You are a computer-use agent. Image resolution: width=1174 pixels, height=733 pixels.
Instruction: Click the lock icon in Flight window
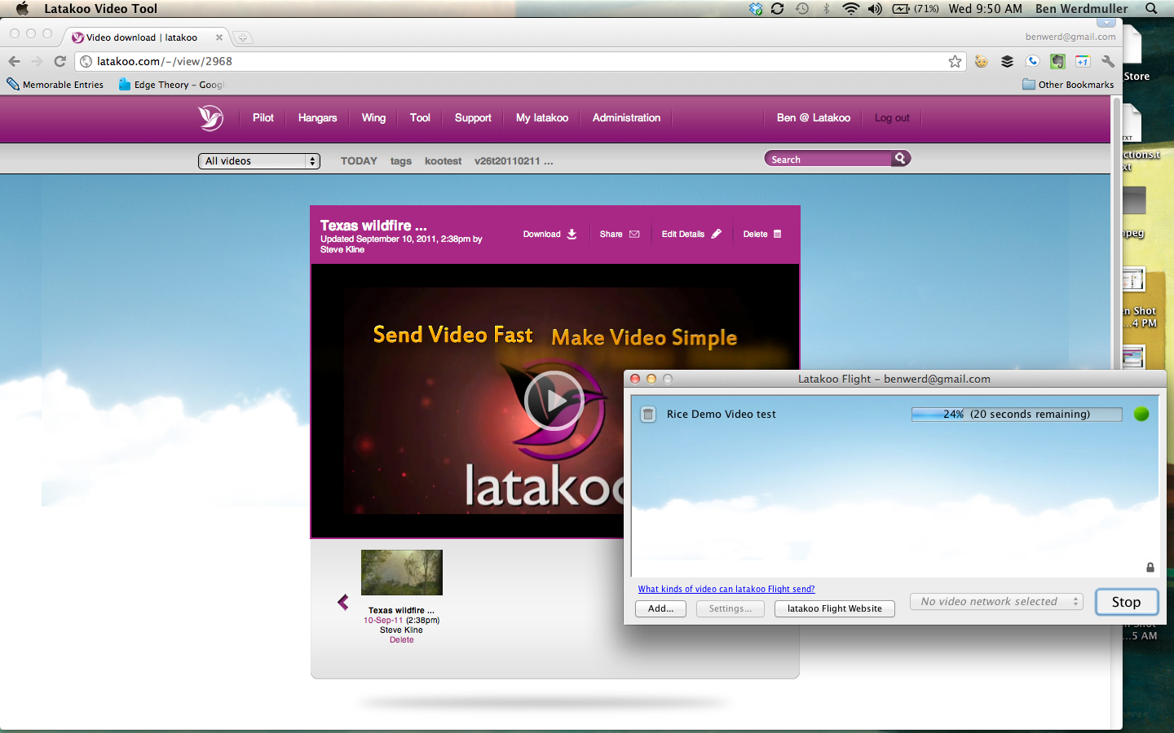coord(1150,567)
